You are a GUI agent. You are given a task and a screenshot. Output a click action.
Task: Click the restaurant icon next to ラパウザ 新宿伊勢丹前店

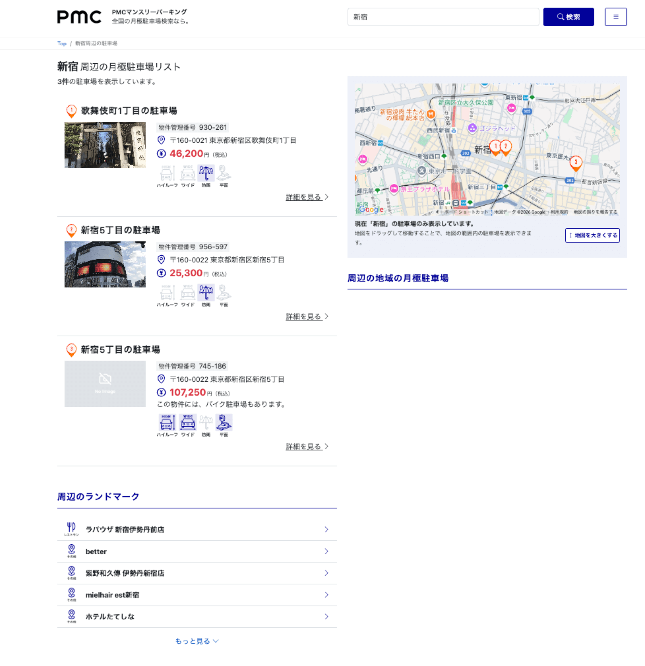pyautogui.click(x=71, y=528)
